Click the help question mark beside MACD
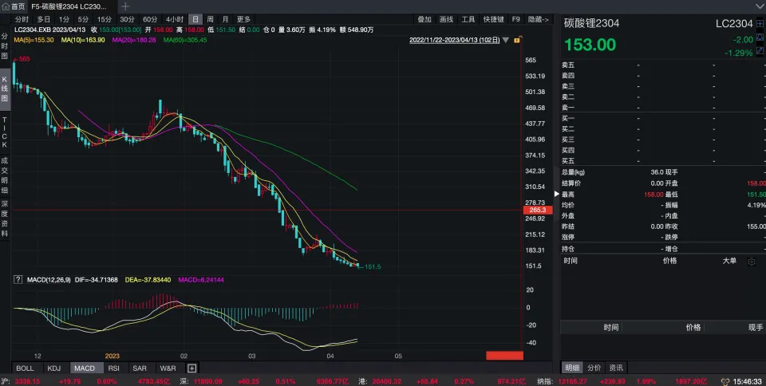The height and width of the screenshot is (386, 766). tap(18, 280)
